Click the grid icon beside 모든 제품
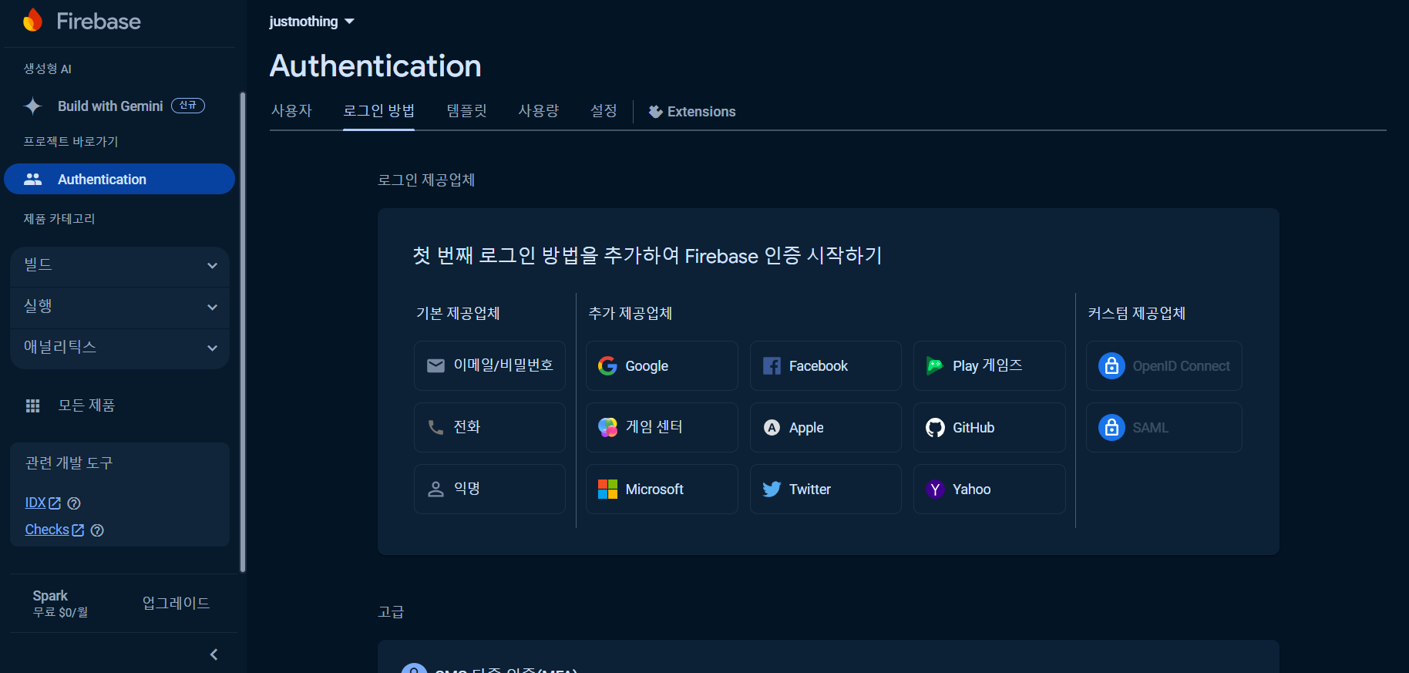Viewport: 1409px width, 673px height. tap(32, 405)
